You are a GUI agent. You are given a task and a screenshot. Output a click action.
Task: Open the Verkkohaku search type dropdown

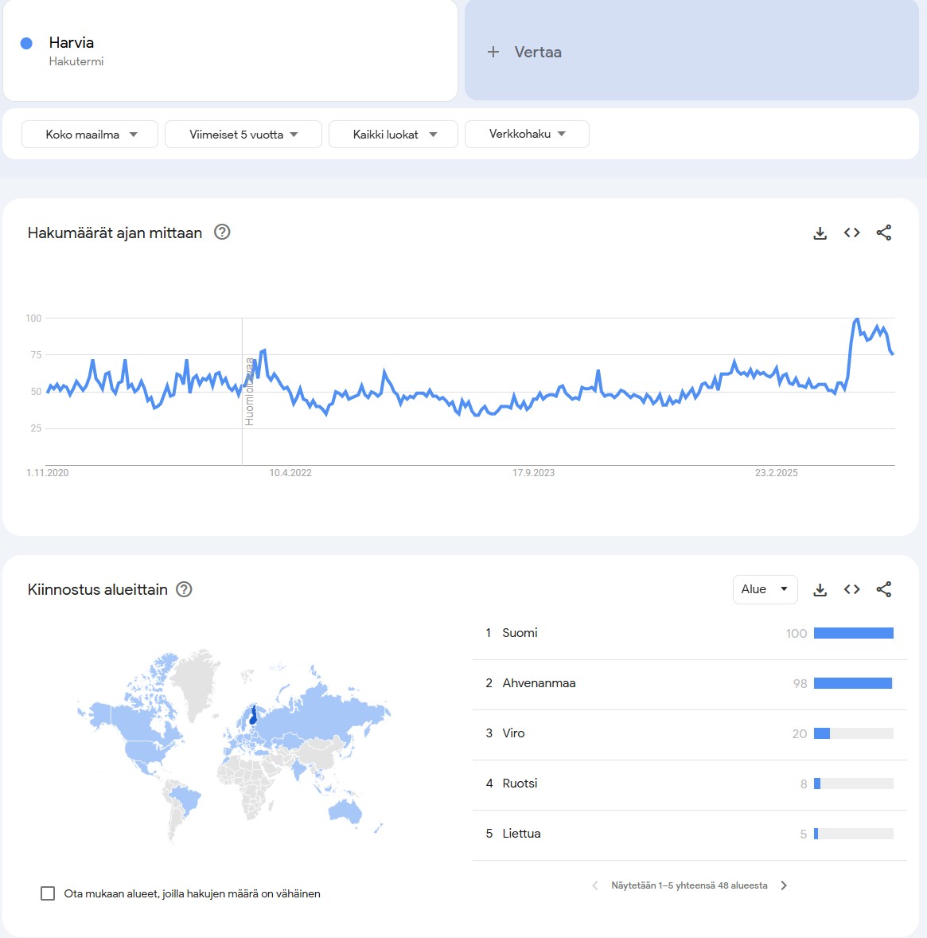[x=527, y=134]
